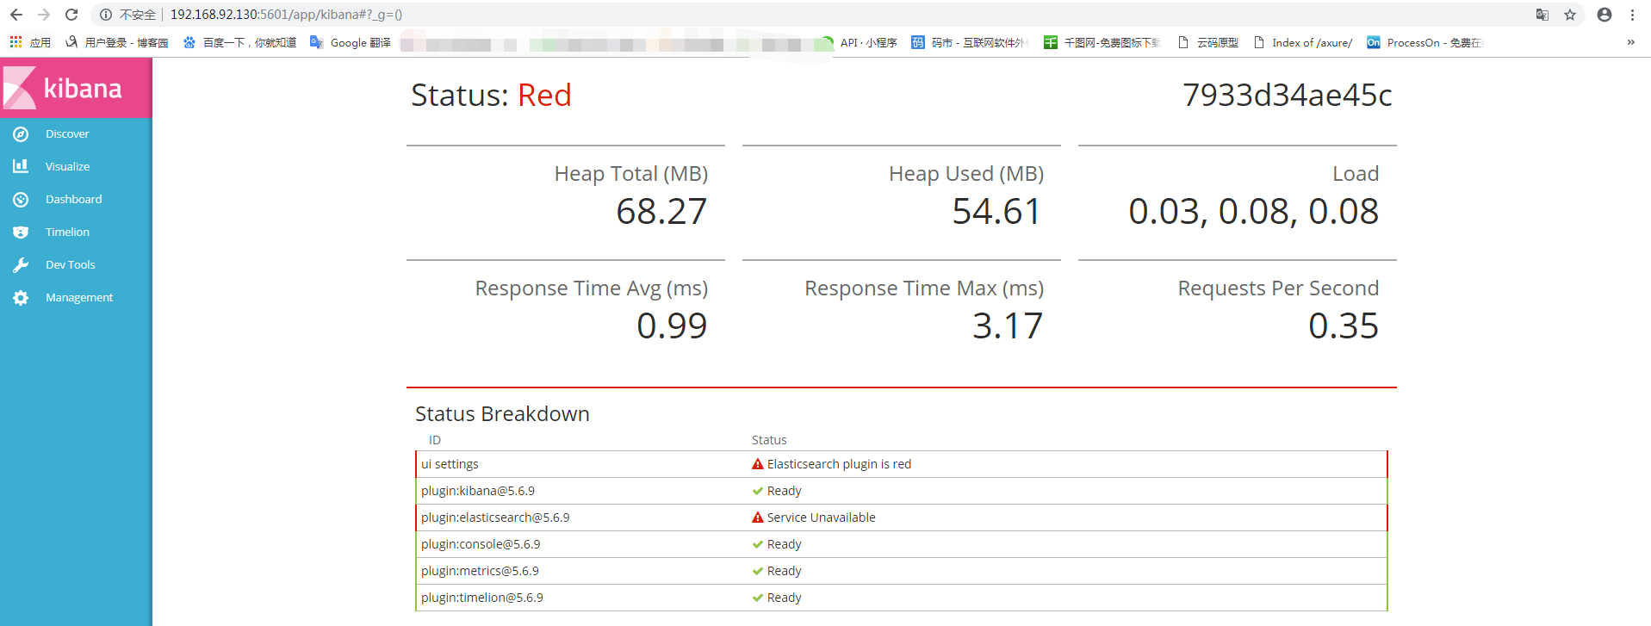Viewport: 1651px width, 626px height.
Task: Open Index of /axure/ bookmark
Action: coord(1303,42)
